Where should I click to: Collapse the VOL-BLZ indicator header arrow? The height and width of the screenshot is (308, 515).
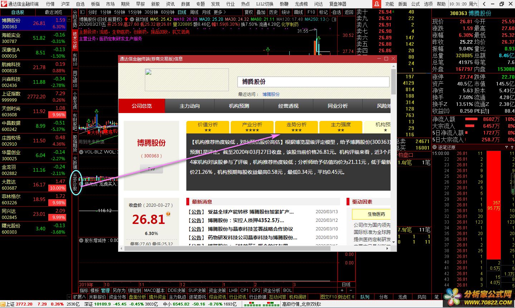[81, 152]
